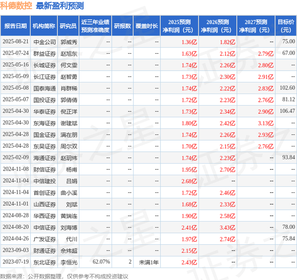Click 3.13亿 in 东海证券 row

(x=266, y=123)
